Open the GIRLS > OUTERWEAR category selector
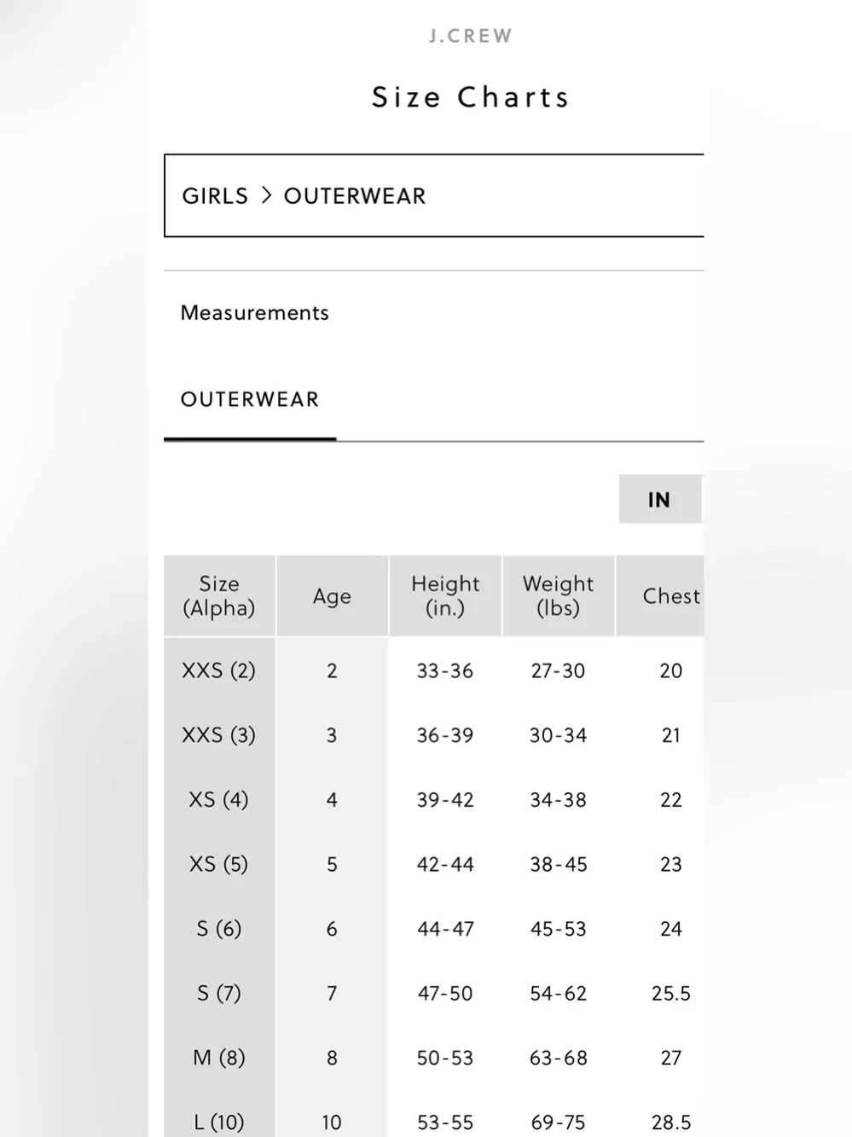 click(x=433, y=195)
